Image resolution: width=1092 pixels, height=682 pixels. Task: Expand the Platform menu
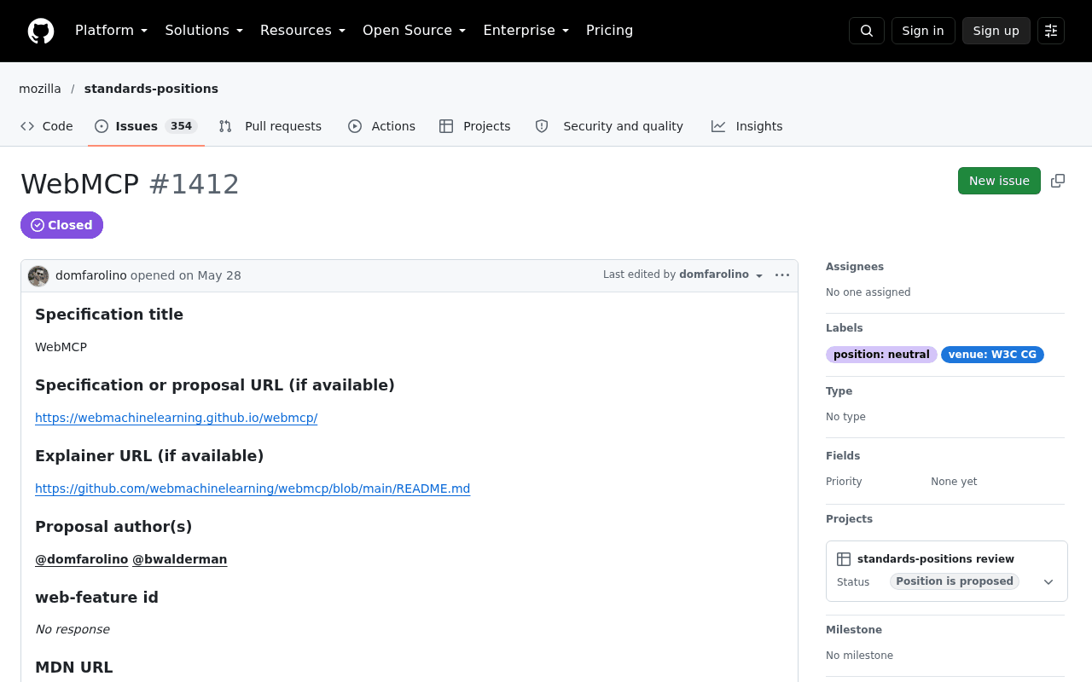click(111, 31)
